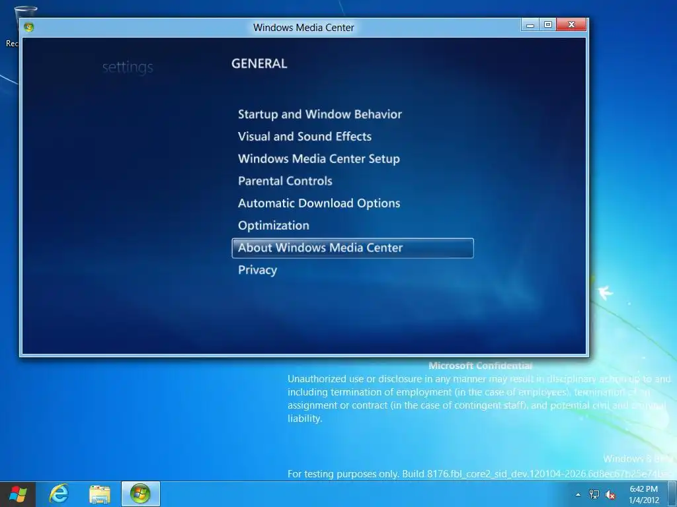Screen dimensions: 677x507
Task: Click the Windows Media Center title text
Action: click(303, 28)
